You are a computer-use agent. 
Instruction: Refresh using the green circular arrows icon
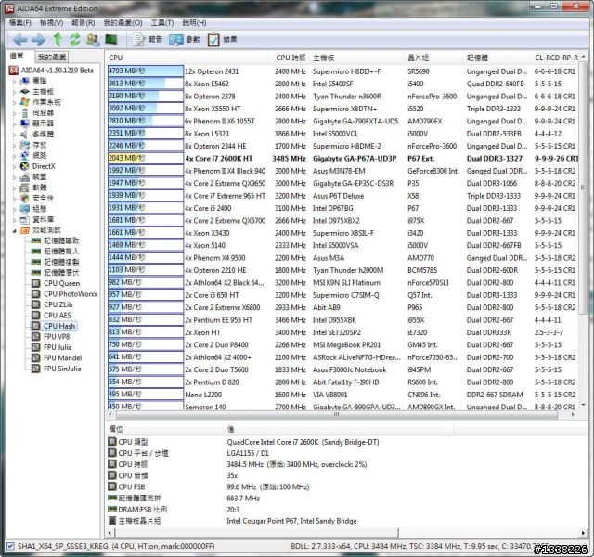pos(75,39)
